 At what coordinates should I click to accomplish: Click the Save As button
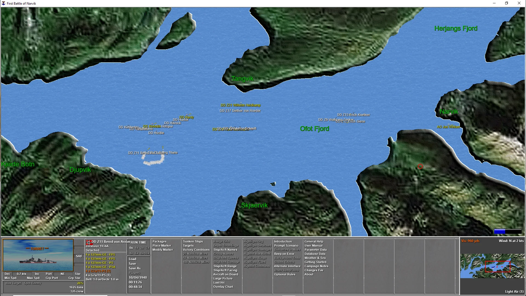tap(135, 268)
